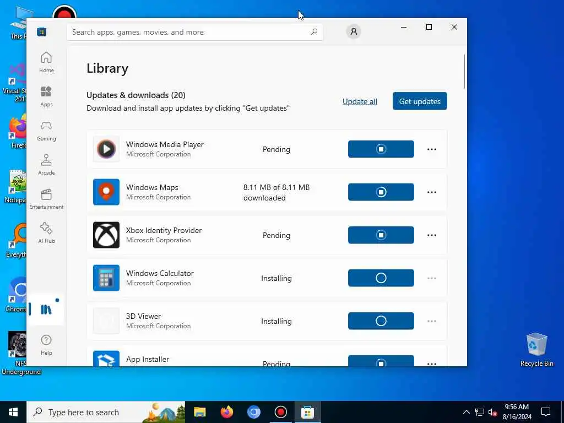Screen dimensions: 564x423
Task: Open the Gaming section
Action: [46, 131]
